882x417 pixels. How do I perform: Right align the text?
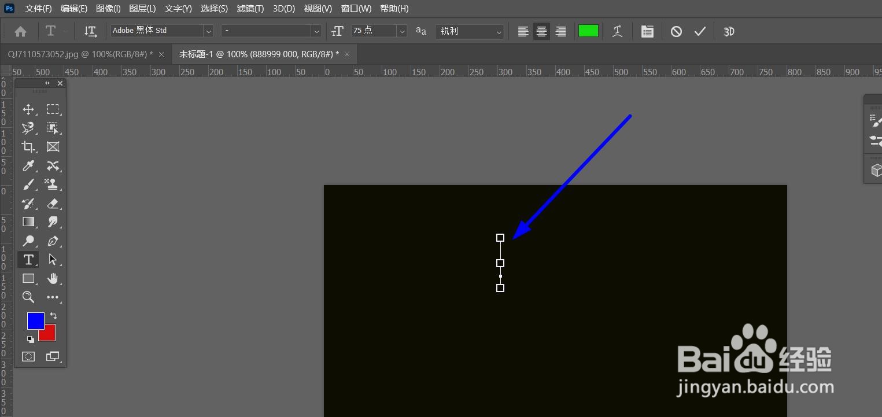click(x=560, y=32)
